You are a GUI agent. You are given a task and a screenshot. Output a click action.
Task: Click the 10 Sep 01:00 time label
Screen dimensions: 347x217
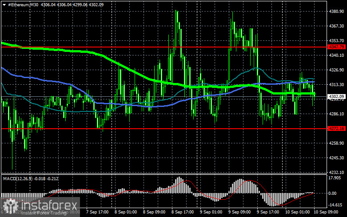pos(298,212)
